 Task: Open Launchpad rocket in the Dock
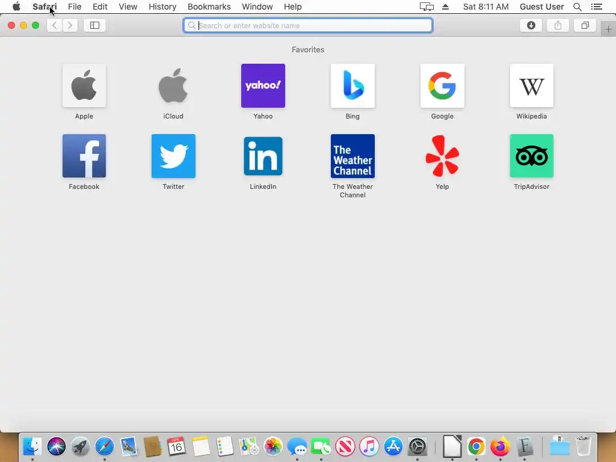pyautogui.click(x=80, y=446)
